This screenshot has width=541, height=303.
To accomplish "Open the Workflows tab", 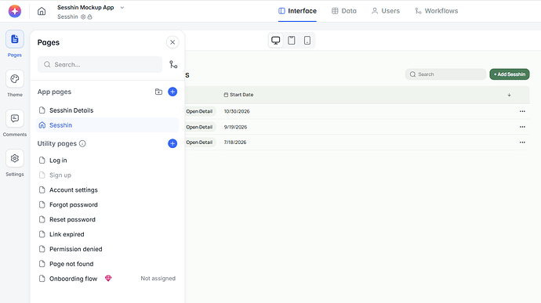I will 437,11.
